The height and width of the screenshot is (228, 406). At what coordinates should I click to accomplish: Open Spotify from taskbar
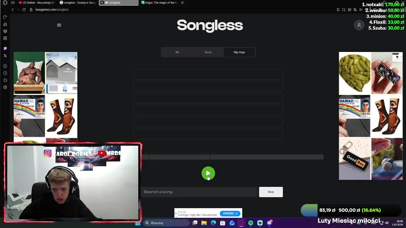pos(251,223)
